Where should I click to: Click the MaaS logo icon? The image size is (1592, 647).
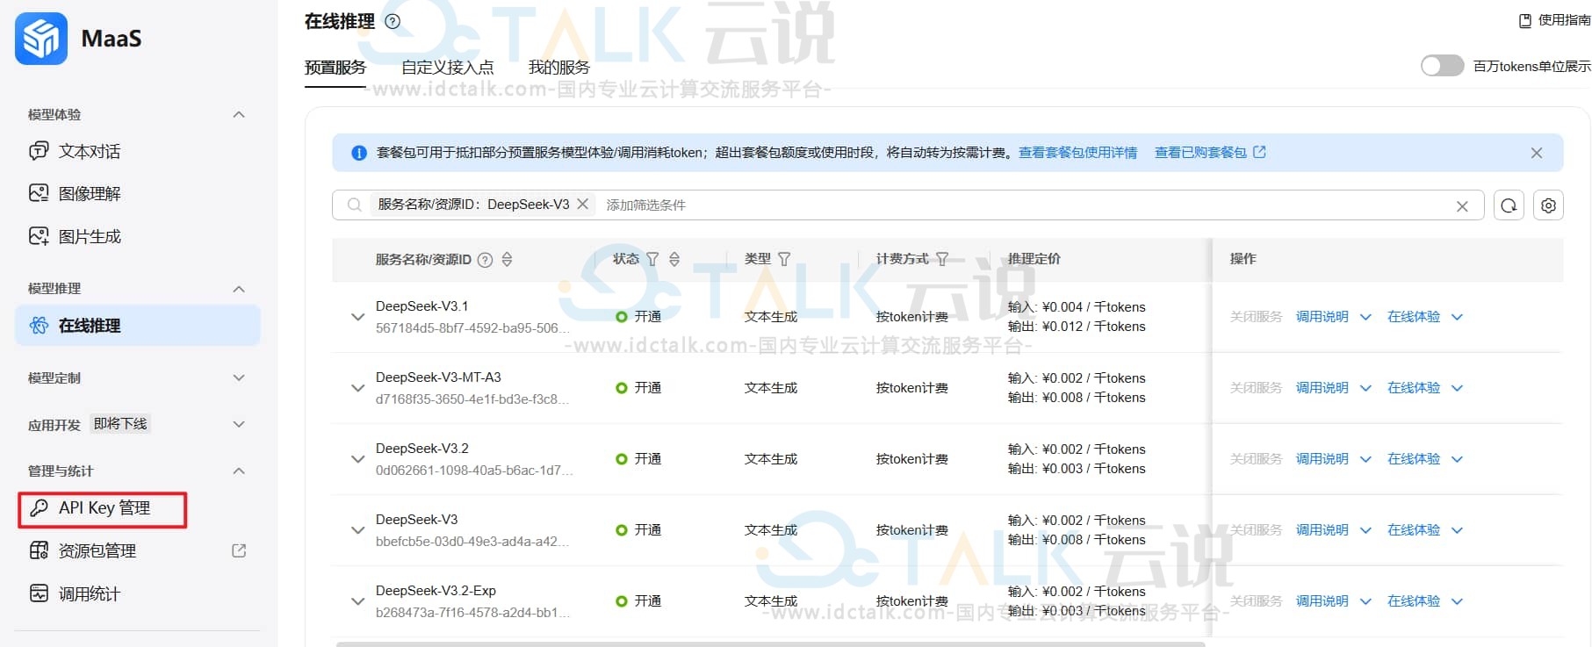click(x=41, y=39)
